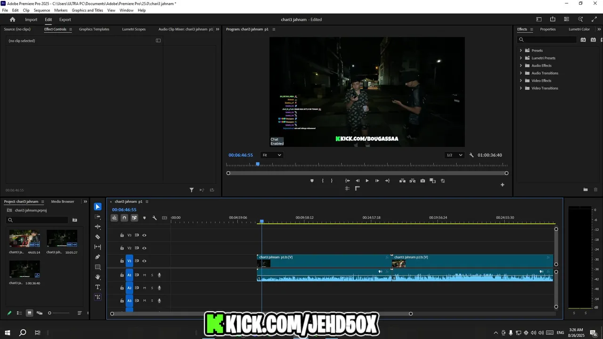Click Go to In point button
The image size is (603, 339).
347,181
